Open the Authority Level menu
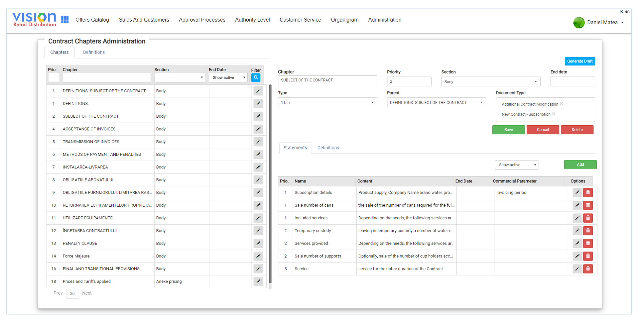This screenshot has height=323, width=640. pos(252,20)
